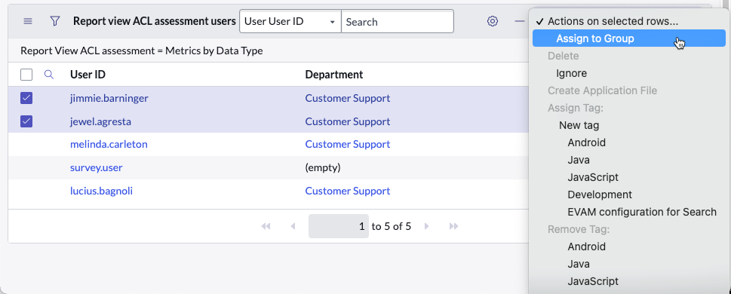Select New tag under Assign Tag
The height and width of the screenshot is (294, 731).
579,125
